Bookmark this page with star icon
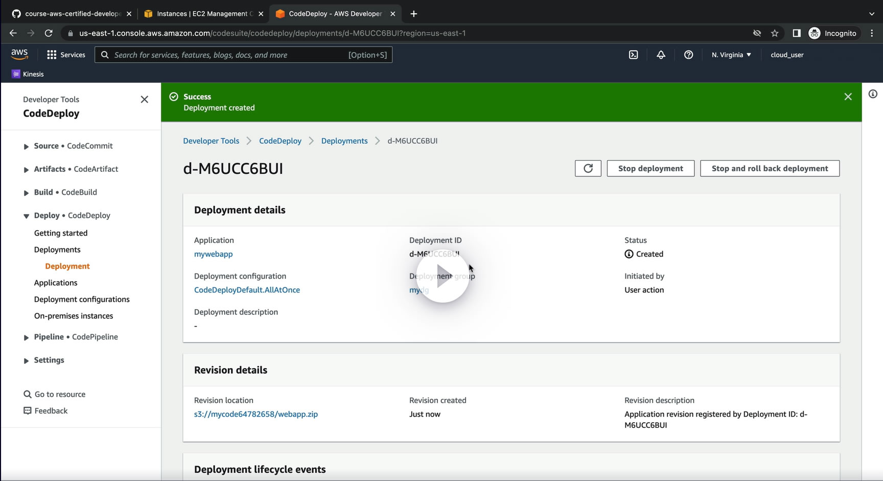The height and width of the screenshot is (481, 883). pos(775,33)
